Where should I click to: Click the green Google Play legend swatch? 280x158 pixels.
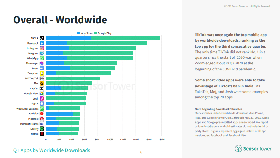coord(95,33)
